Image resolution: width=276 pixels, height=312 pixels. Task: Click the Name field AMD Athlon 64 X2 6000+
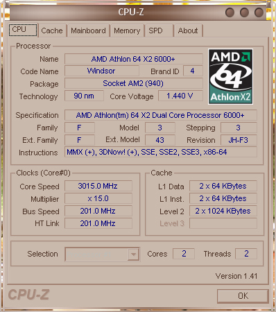[x=134, y=59]
